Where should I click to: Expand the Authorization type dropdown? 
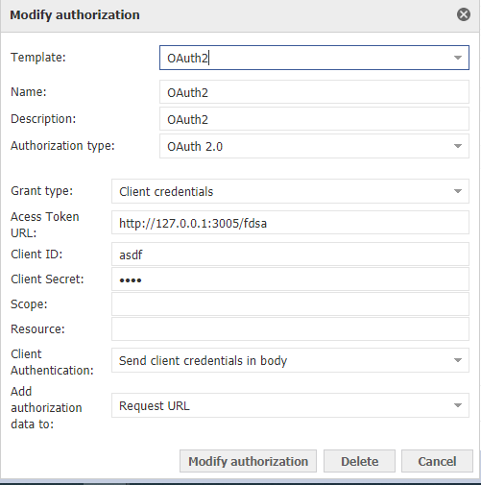[x=314, y=146]
